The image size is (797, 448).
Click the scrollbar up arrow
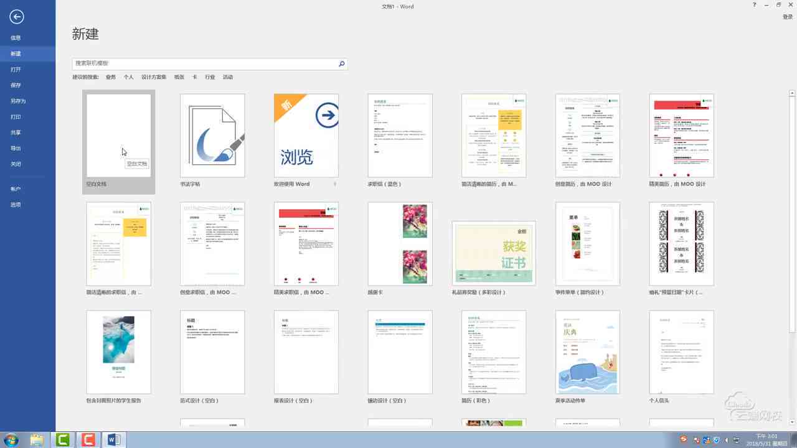[x=792, y=93]
